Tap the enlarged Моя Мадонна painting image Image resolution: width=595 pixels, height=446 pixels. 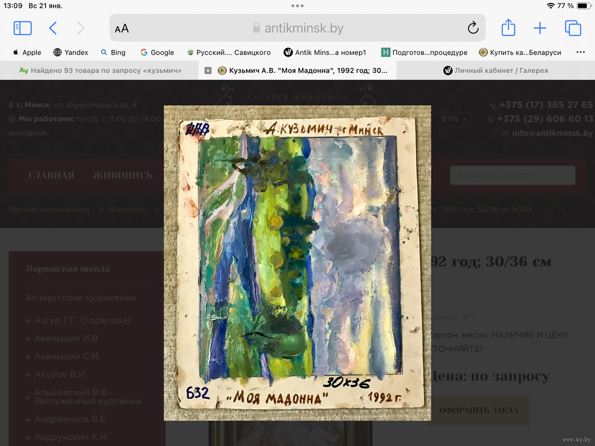(x=297, y=263)
